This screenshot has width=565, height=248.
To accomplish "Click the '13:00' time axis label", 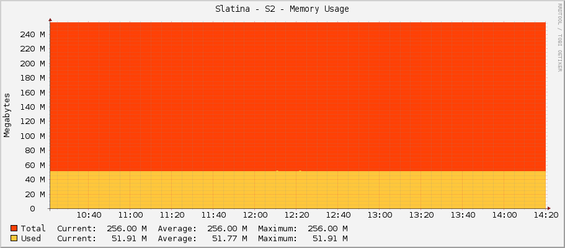I will point(380,215).
